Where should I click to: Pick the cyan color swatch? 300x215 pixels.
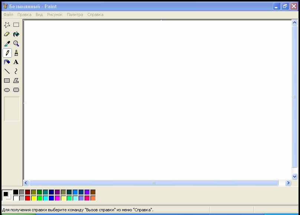tap(46, 198)
